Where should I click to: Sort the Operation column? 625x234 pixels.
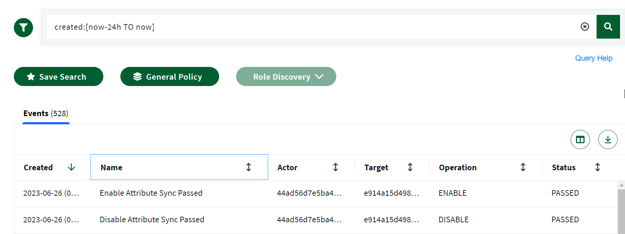pyautogui.click(x=523, y=167)
